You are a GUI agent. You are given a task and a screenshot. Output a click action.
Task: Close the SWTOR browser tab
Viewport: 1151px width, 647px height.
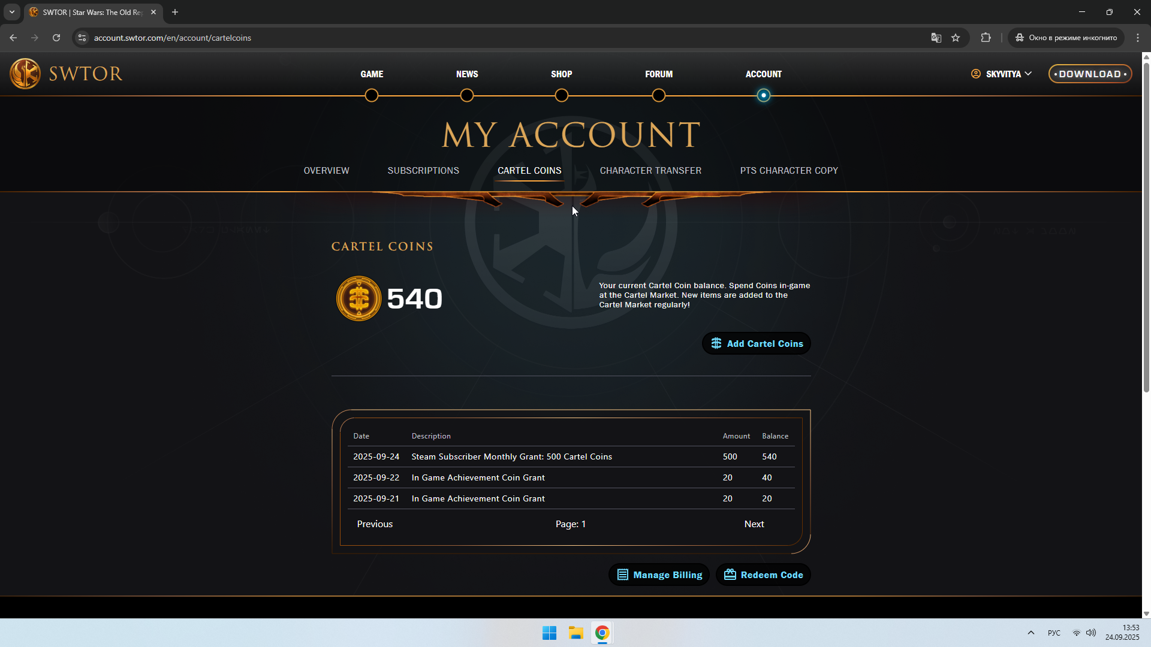pyautogui.click(x=153, y=12)
